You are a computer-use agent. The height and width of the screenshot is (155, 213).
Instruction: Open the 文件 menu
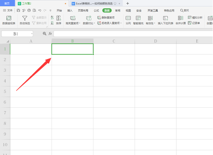pyautogui.click(x=8, y=10)
